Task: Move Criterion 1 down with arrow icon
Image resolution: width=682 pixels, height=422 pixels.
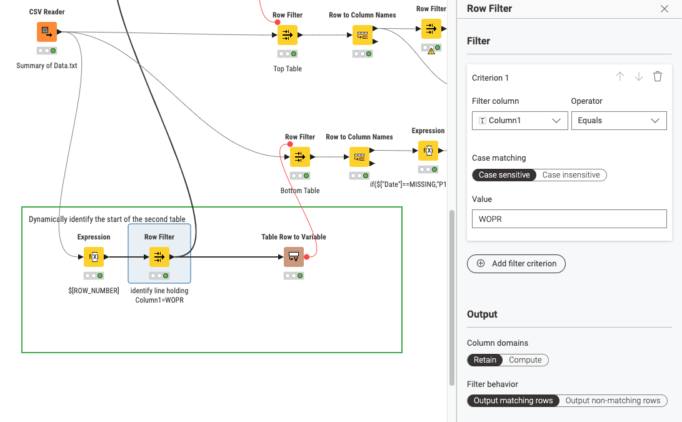Action: coord(639,77)
